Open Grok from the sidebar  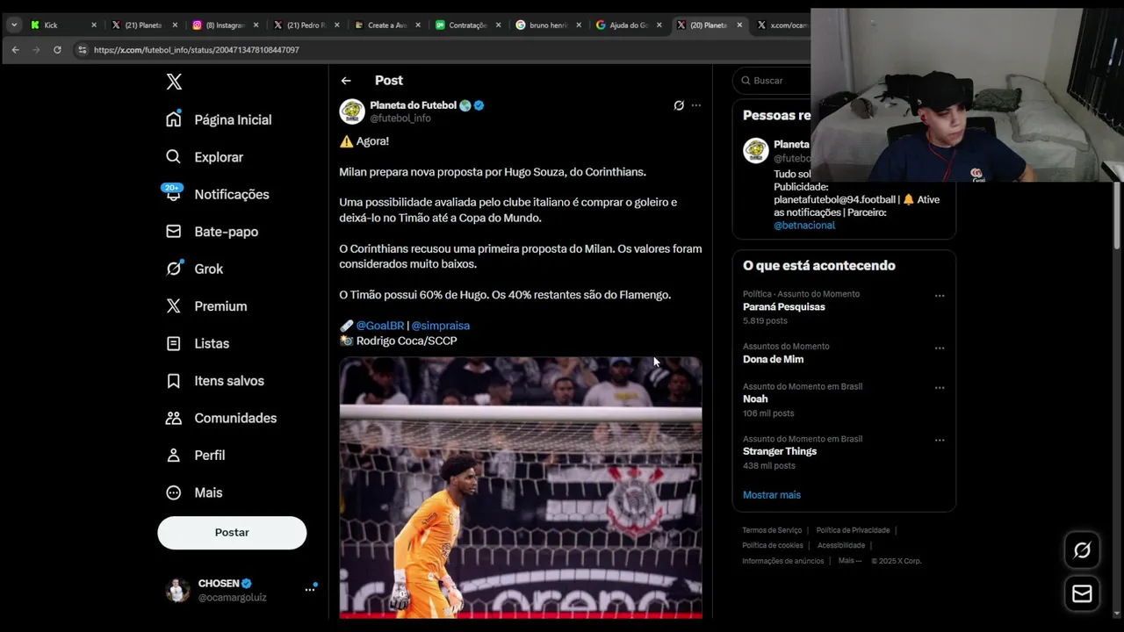click(x=194, y=269)
